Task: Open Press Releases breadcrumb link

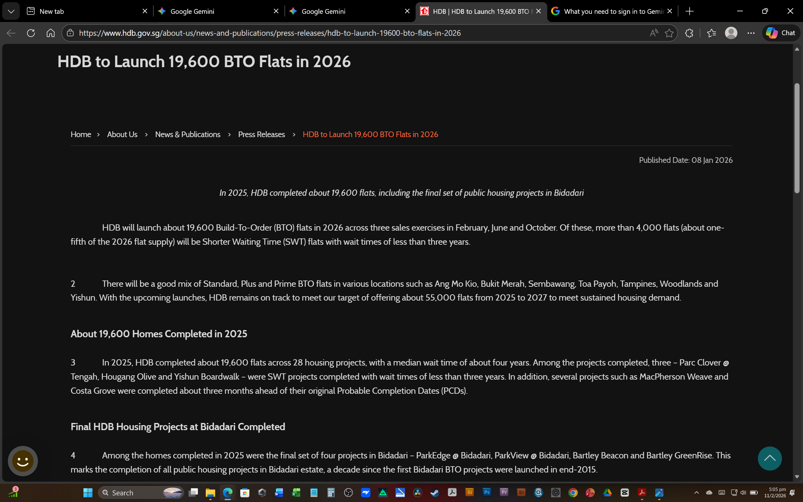Action: click(262, 135)
